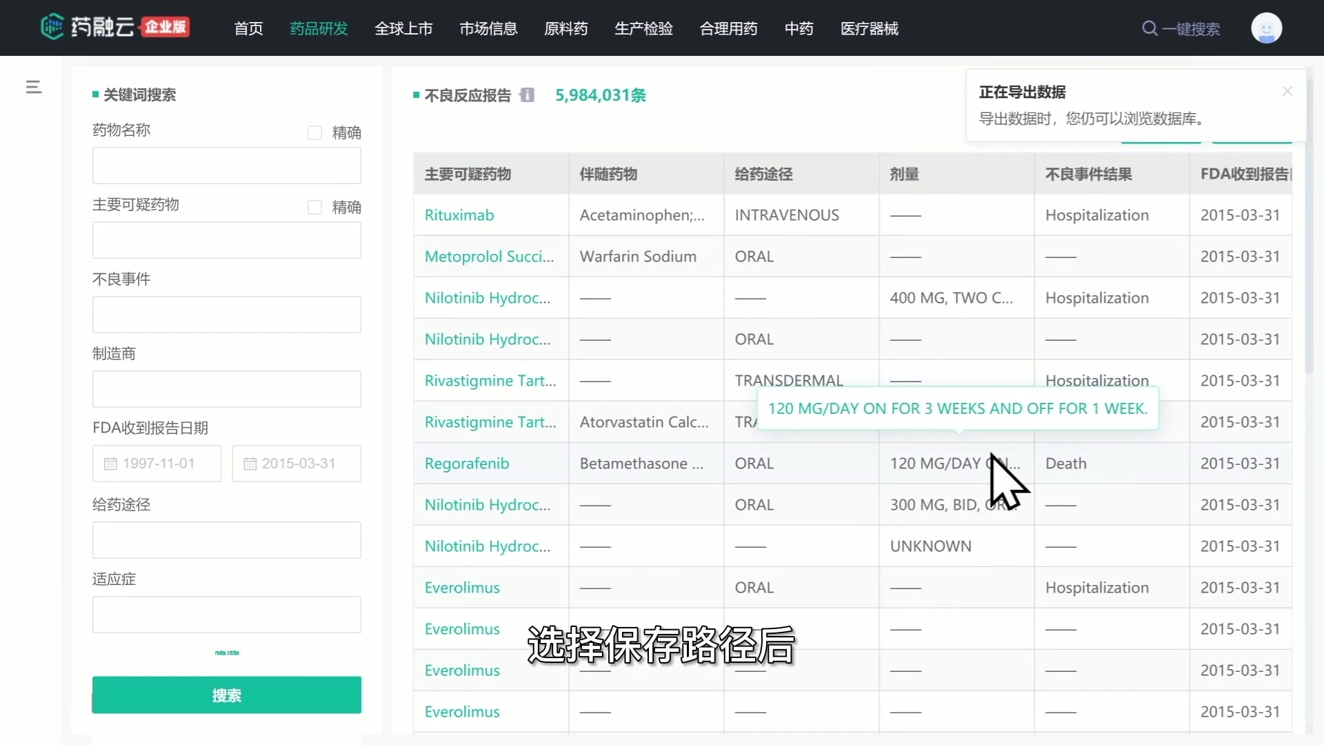Focus the 药物名称 input field

(226, 166)
